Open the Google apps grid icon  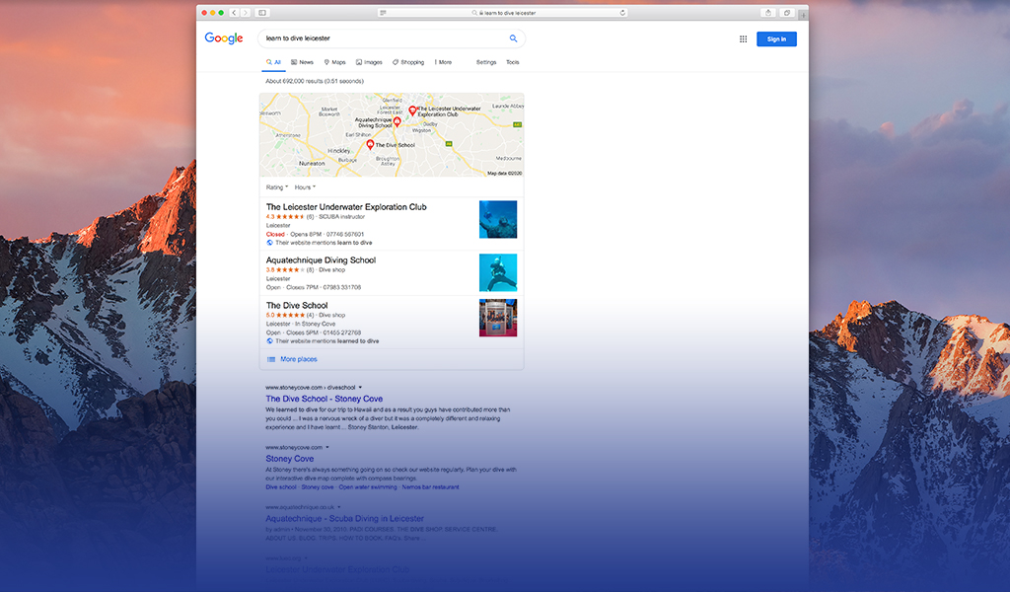point(744,39)
